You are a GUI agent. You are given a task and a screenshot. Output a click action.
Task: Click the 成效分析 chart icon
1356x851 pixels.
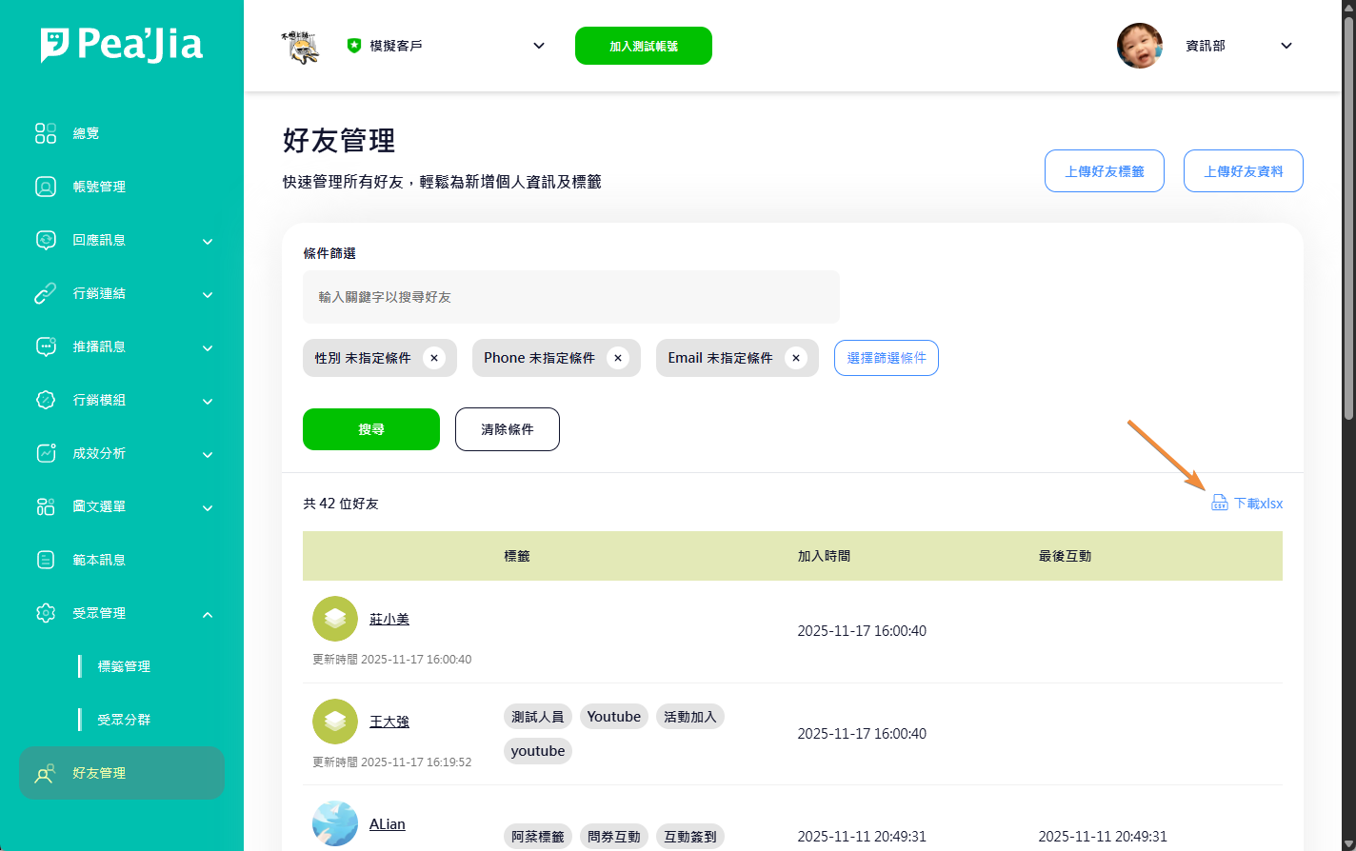tap(46, 453)
